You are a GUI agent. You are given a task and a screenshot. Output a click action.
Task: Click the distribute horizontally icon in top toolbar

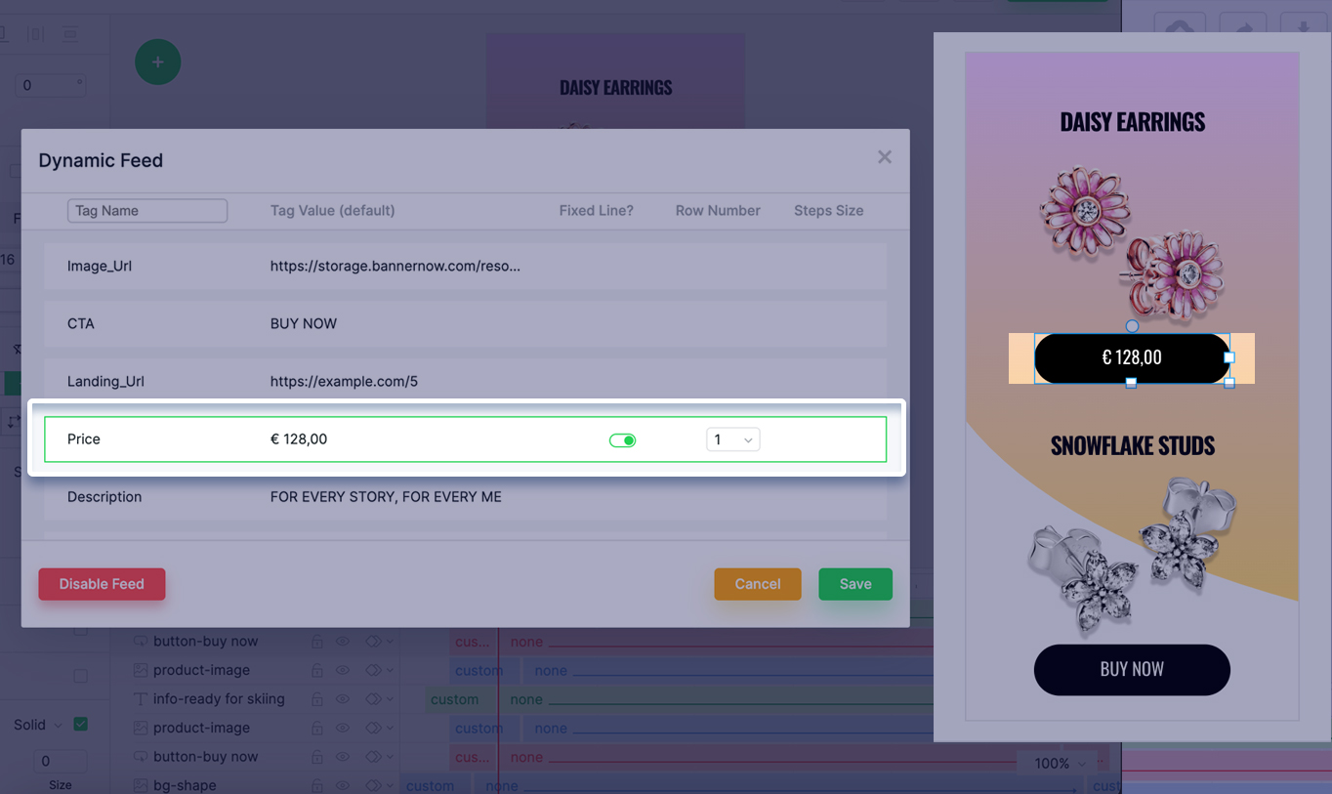click(36, 34)
